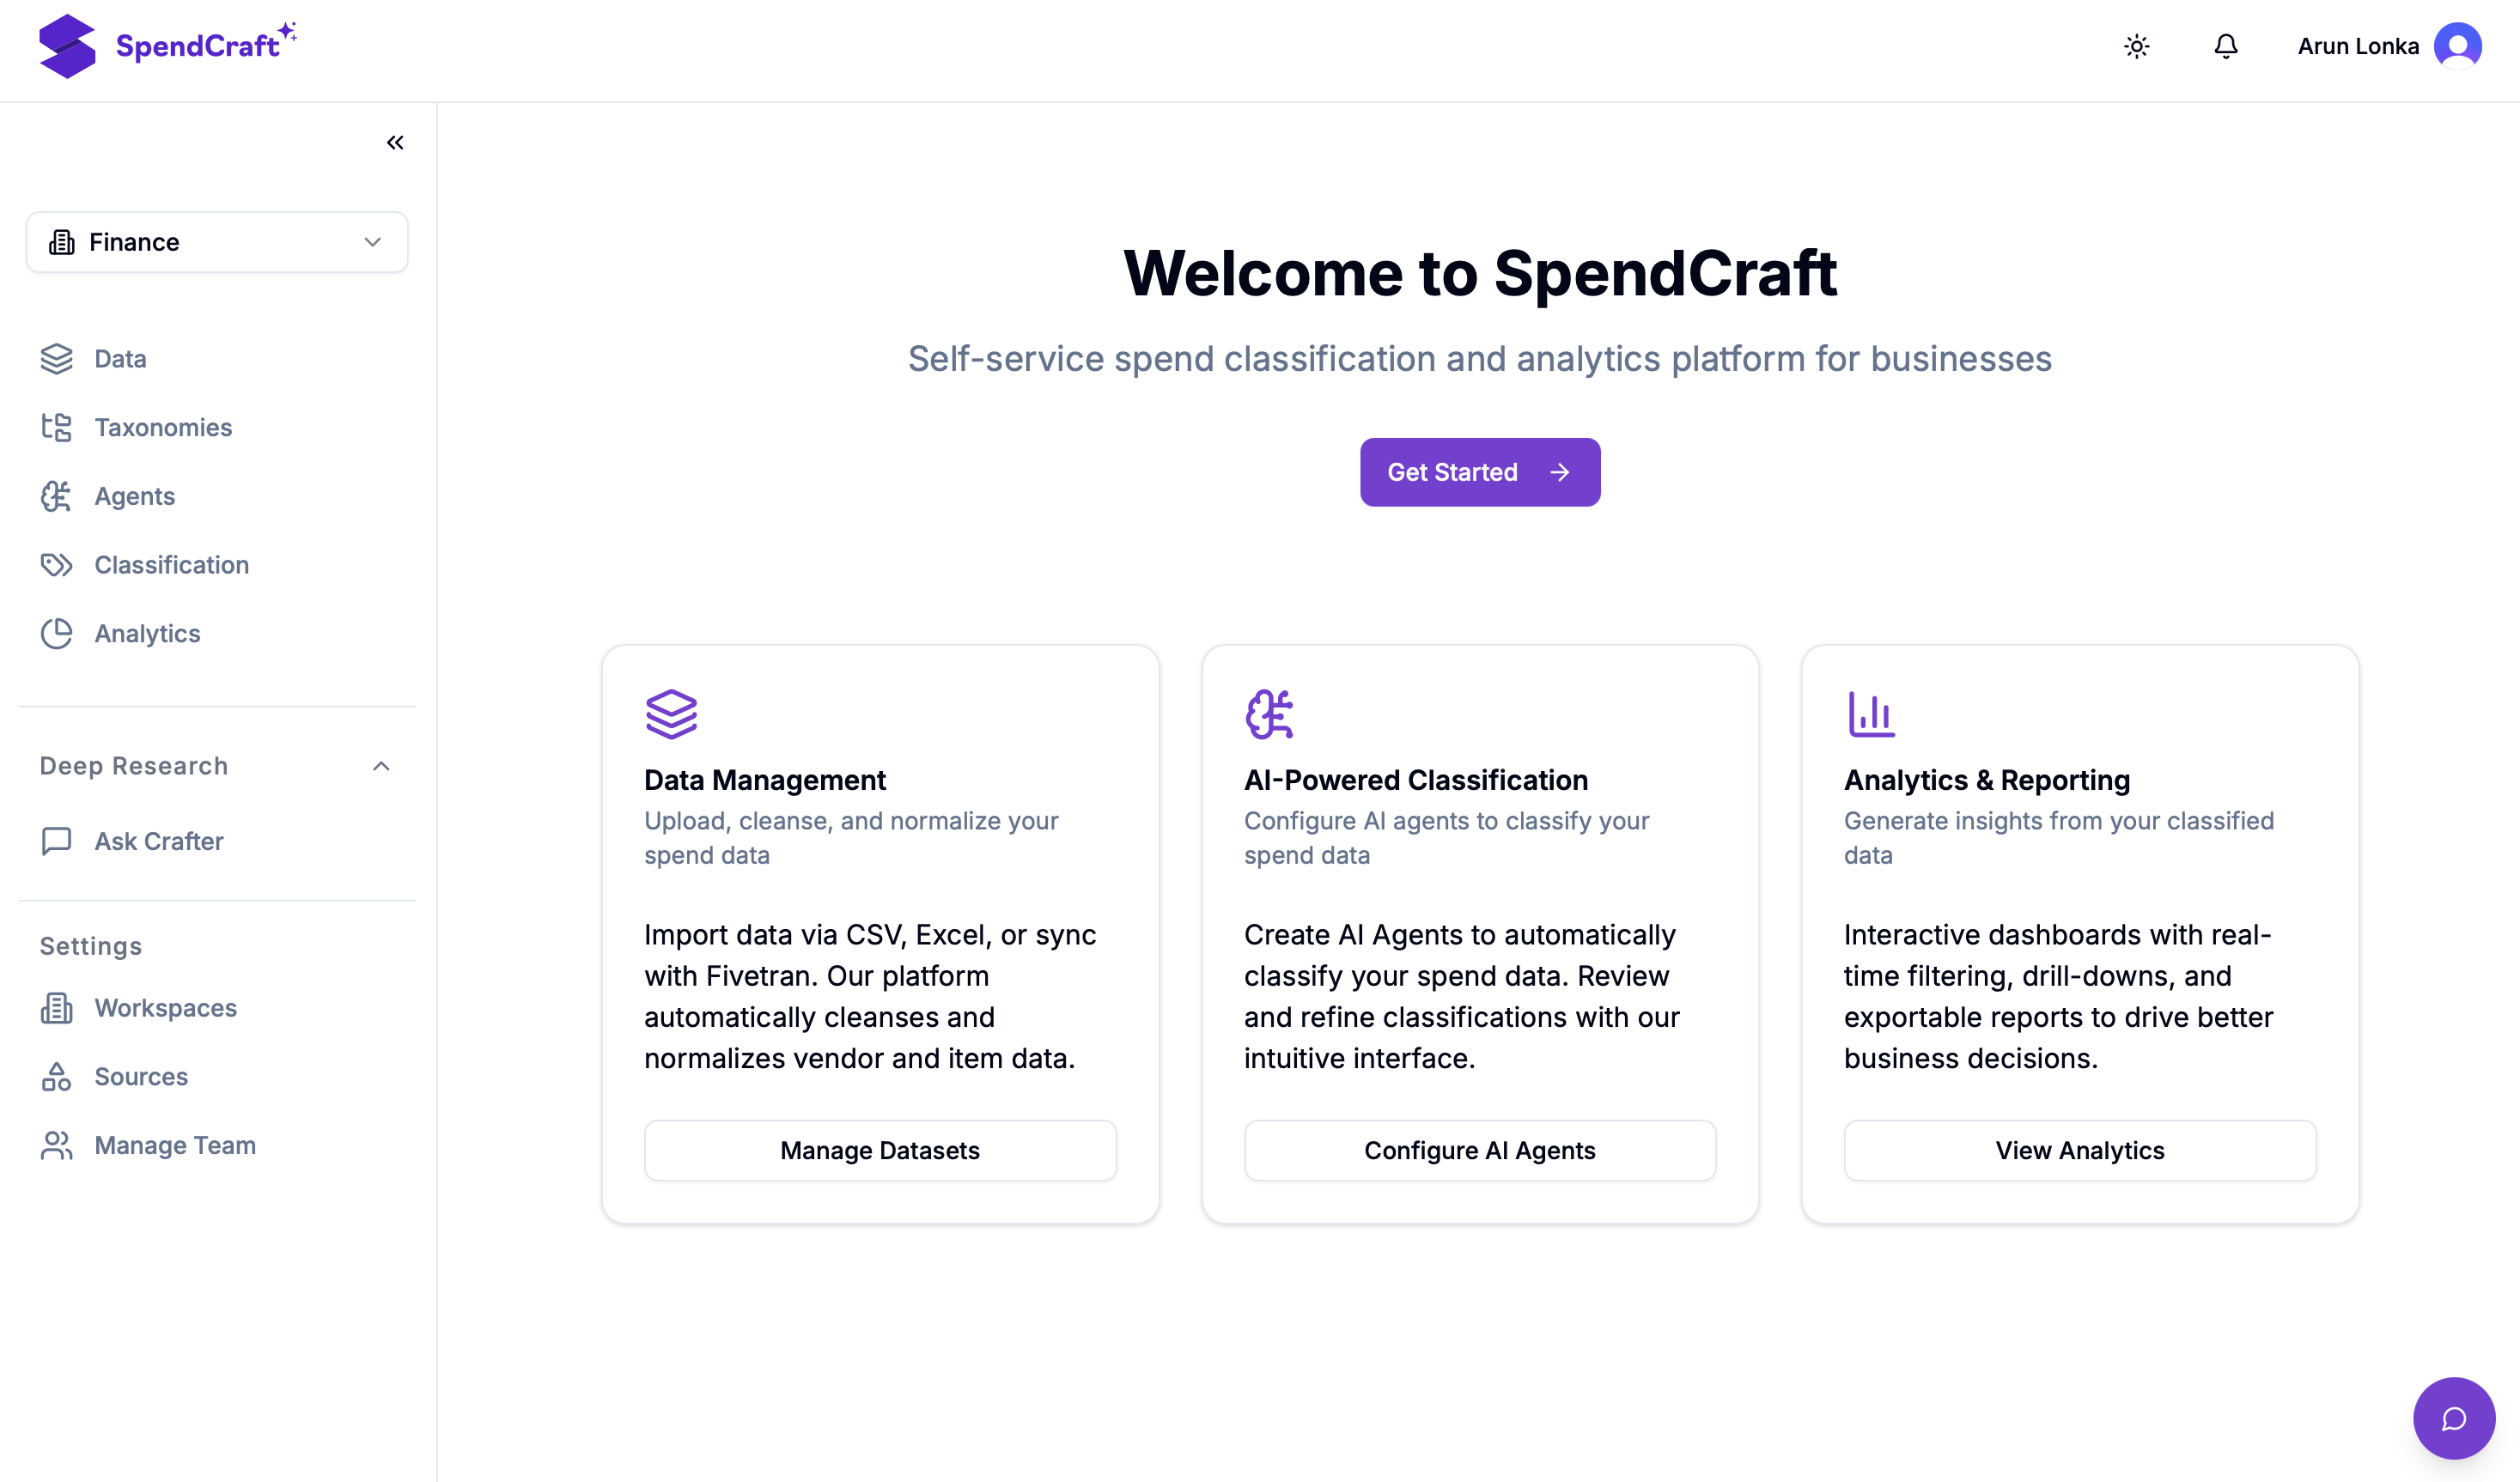Open Manage Team from sidebar

pyautogui.click(x=175, y=1145)
